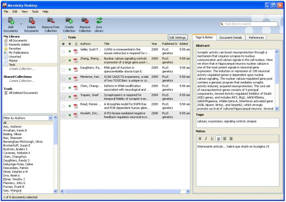
Task: Open the PDF icon for Read, Renee
Action: (76, 106)
